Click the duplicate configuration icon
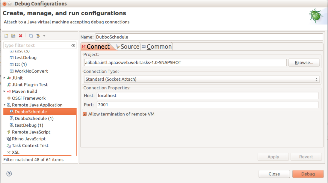 [13, 36]
